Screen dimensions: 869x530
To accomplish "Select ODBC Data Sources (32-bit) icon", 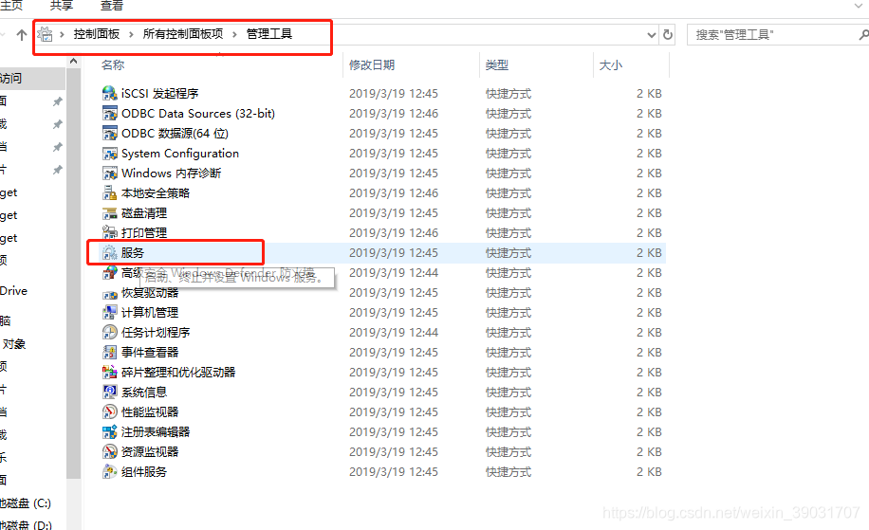I will pyautogui.click(x=110, y=113).
